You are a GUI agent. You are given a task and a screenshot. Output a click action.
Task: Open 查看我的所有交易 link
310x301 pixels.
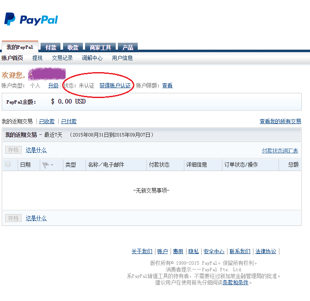[x=280, y=121]
